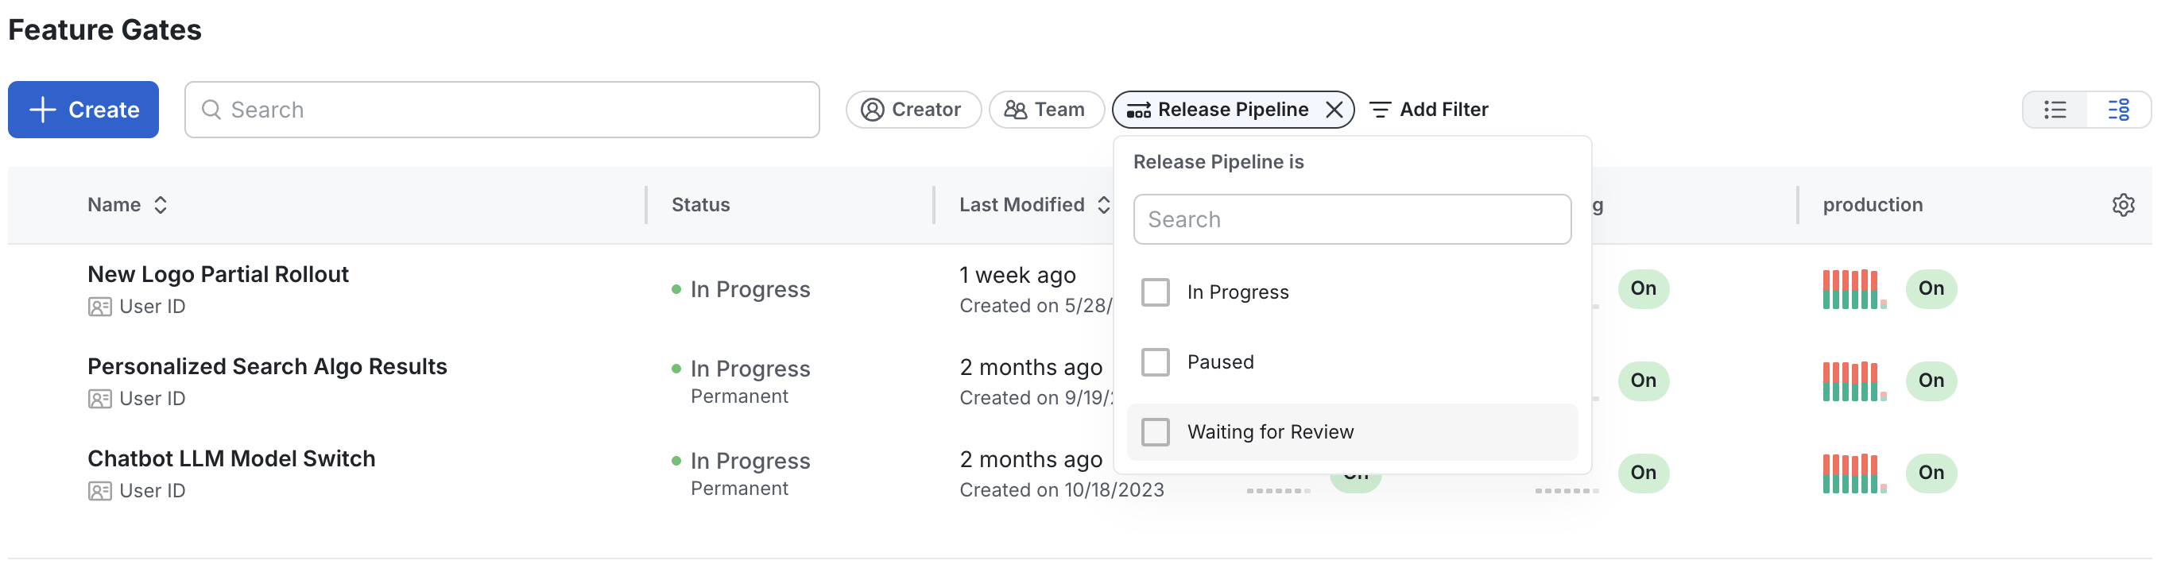Click production bar chart for Chatbot LLM Model Switch

(1853, 473)
